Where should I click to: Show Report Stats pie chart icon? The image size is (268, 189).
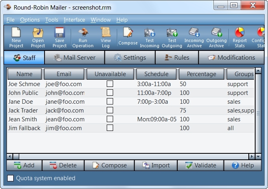240,38
